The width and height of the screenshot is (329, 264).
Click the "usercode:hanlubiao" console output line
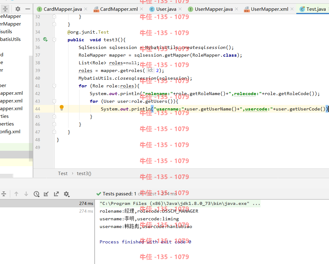coord(146,226)
